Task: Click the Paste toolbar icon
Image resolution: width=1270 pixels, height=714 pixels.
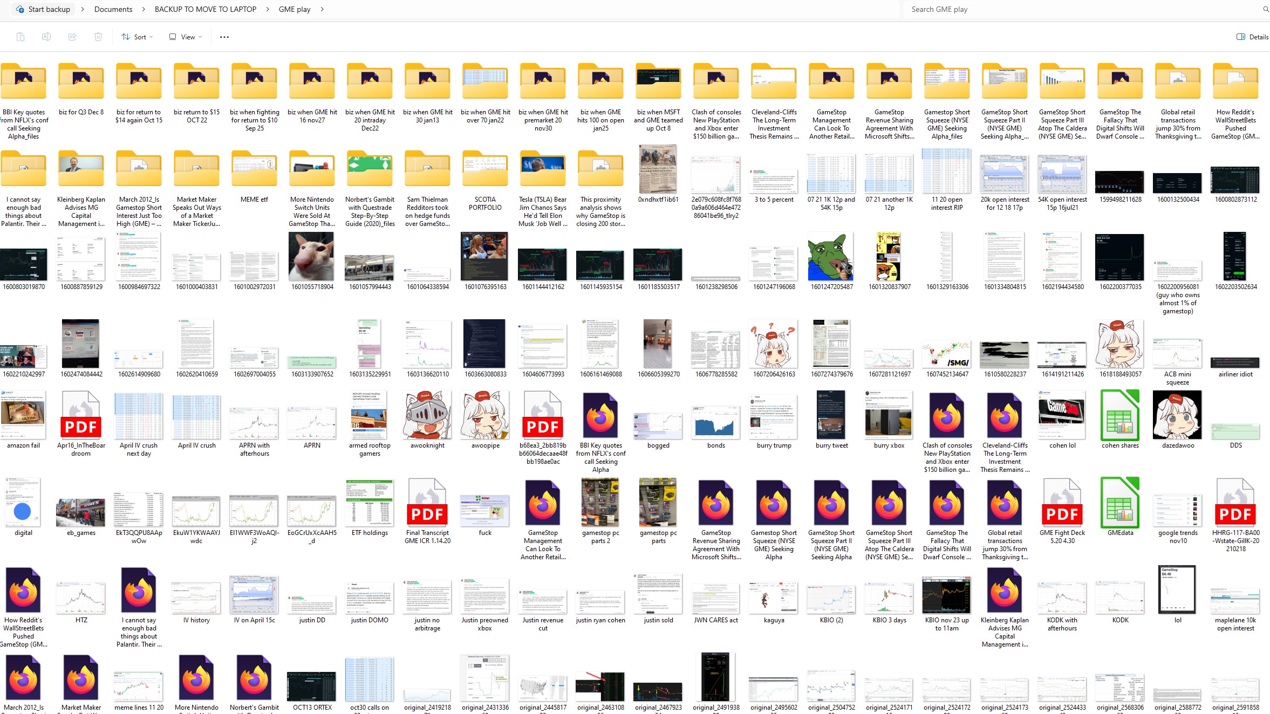Action: [21, 37]
